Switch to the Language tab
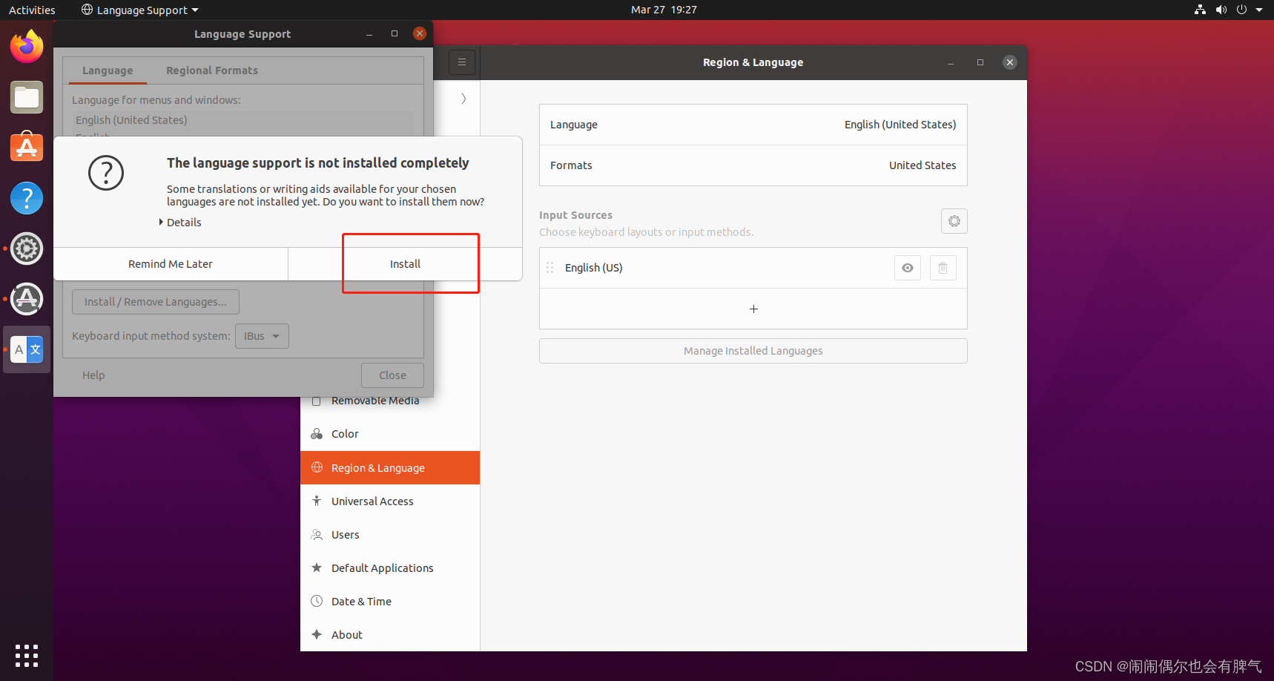 coord(108,70)
